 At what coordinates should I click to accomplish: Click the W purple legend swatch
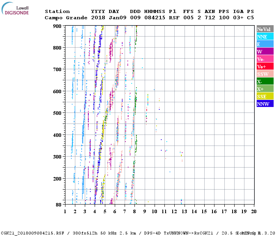coord(265,51)
